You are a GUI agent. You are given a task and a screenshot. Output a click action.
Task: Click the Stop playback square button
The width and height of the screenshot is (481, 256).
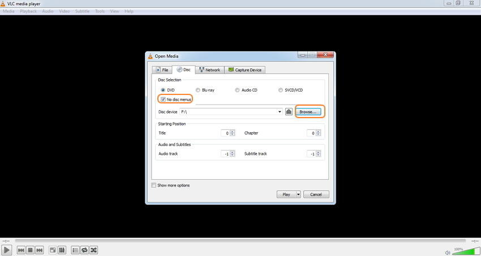(30, 250)
